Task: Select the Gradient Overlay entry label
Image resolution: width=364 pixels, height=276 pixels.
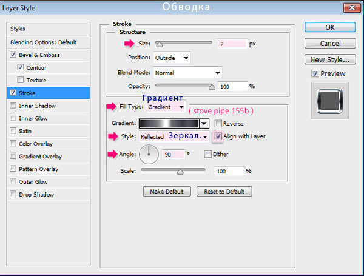Action: tap(41, 157)
